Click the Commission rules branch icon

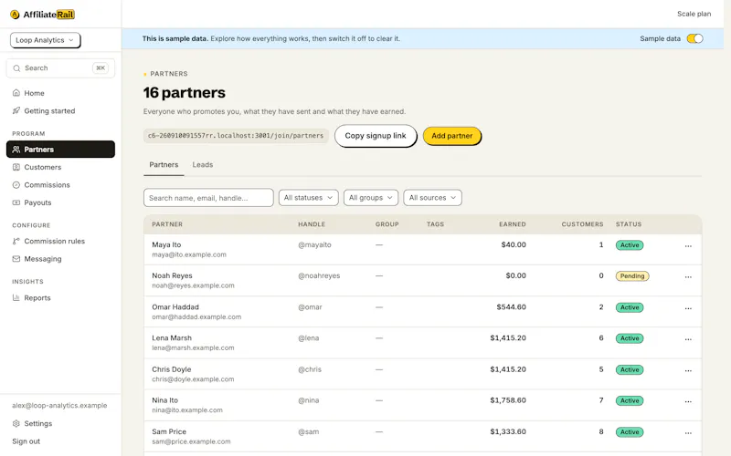[x=16, y=241]
